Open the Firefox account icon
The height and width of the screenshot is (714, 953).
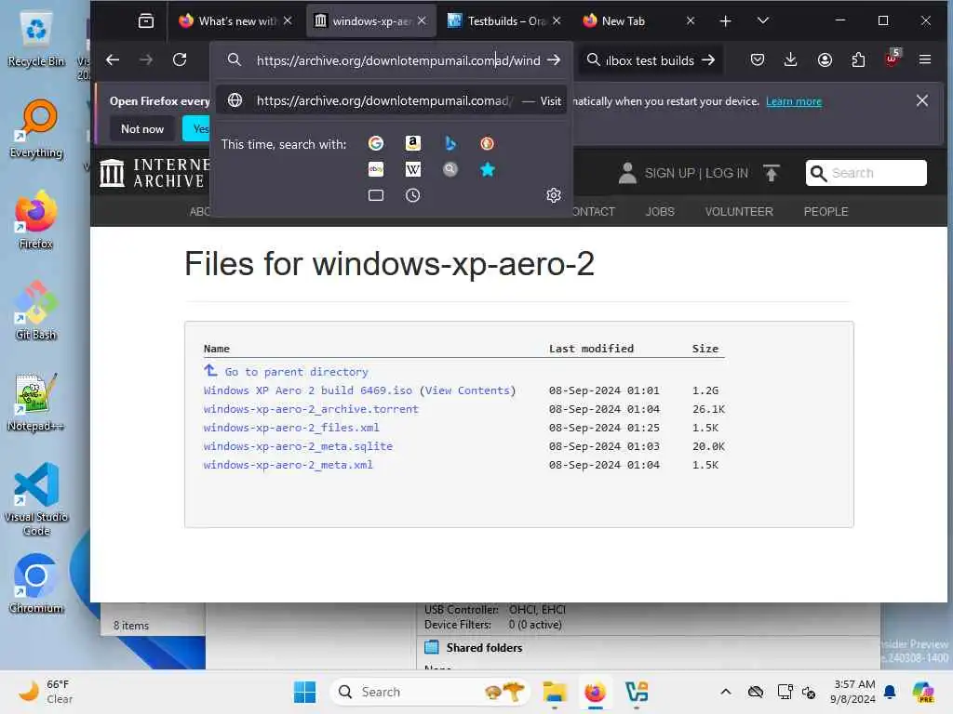pos(825,59)
